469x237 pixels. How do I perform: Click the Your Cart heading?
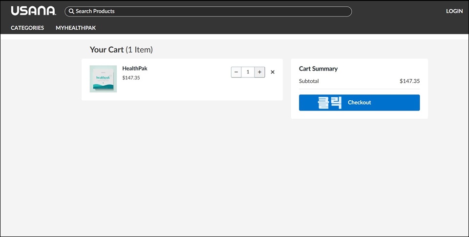(x=107, y=50)
